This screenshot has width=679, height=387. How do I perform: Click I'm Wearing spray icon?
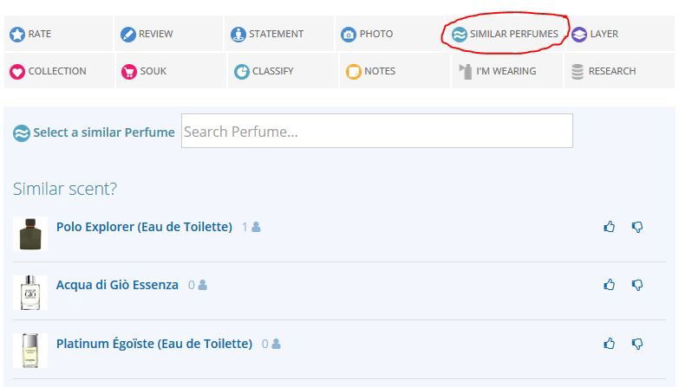(x=466, y=72)
